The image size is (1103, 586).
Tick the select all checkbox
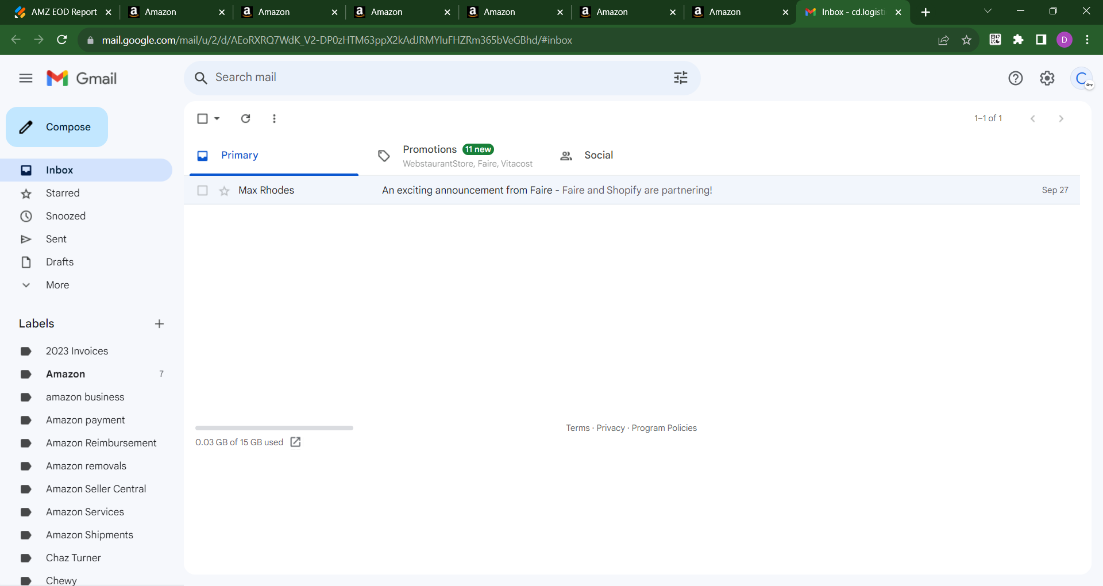click(x=202, y=118)
